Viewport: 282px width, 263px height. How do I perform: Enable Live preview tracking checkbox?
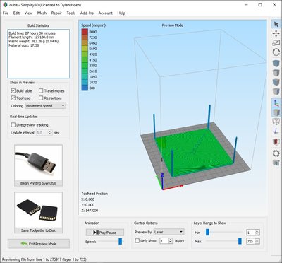(13, 124)
